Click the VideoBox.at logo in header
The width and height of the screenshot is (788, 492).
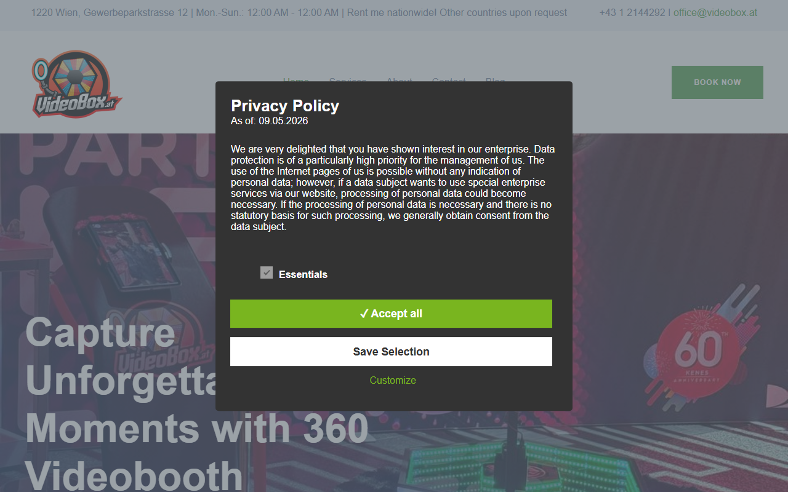77,84
